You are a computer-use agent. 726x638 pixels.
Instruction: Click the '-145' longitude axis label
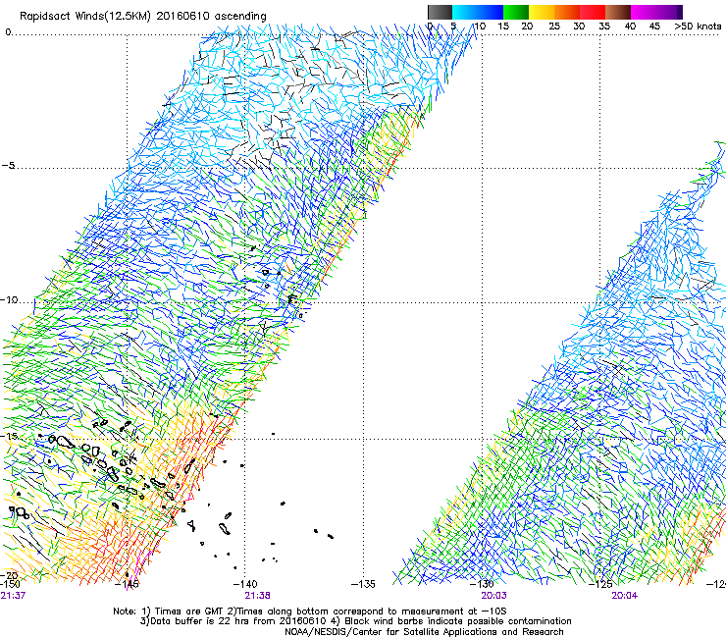point(127,584)
